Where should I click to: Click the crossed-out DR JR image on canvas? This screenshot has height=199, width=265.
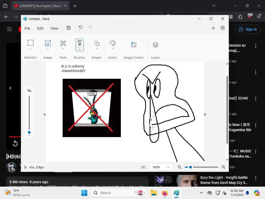point(92,108)
